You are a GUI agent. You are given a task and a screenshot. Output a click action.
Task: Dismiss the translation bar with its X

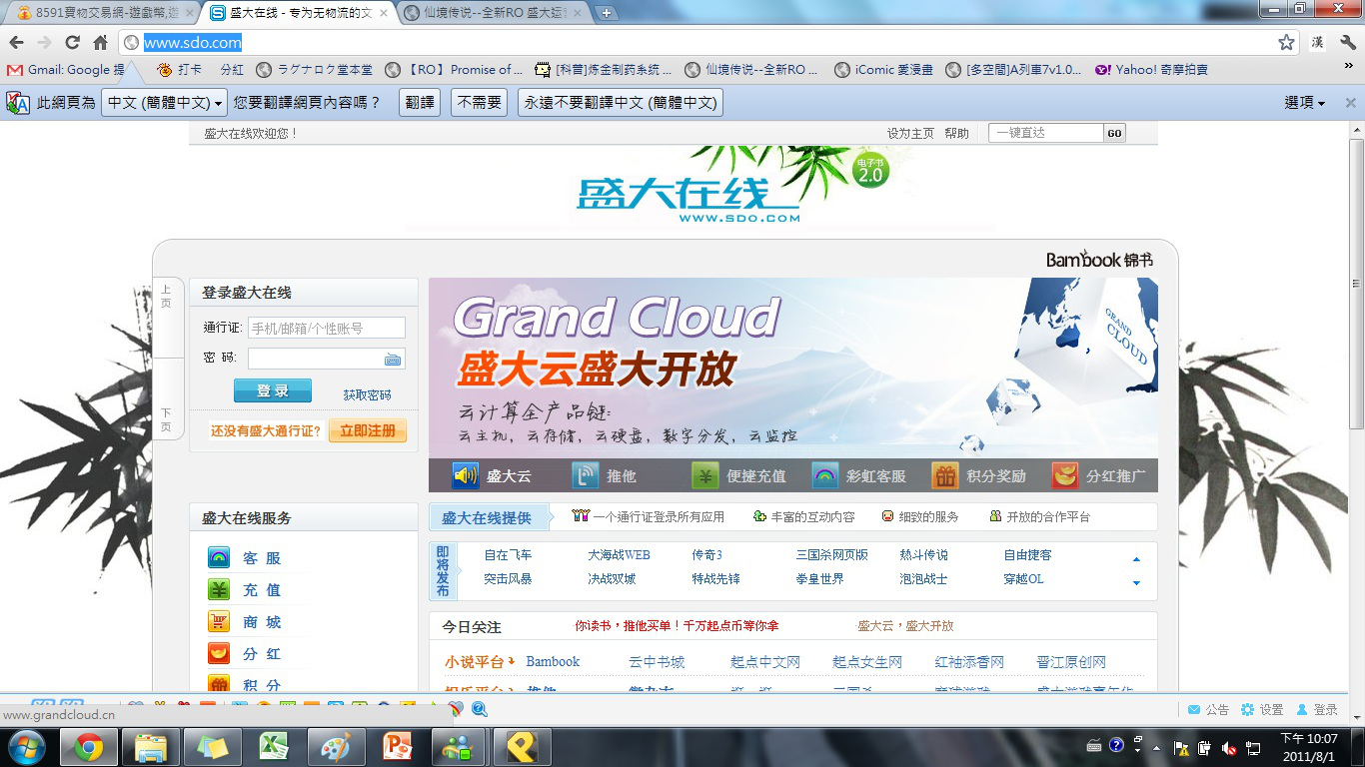(x=1350, y=103)
